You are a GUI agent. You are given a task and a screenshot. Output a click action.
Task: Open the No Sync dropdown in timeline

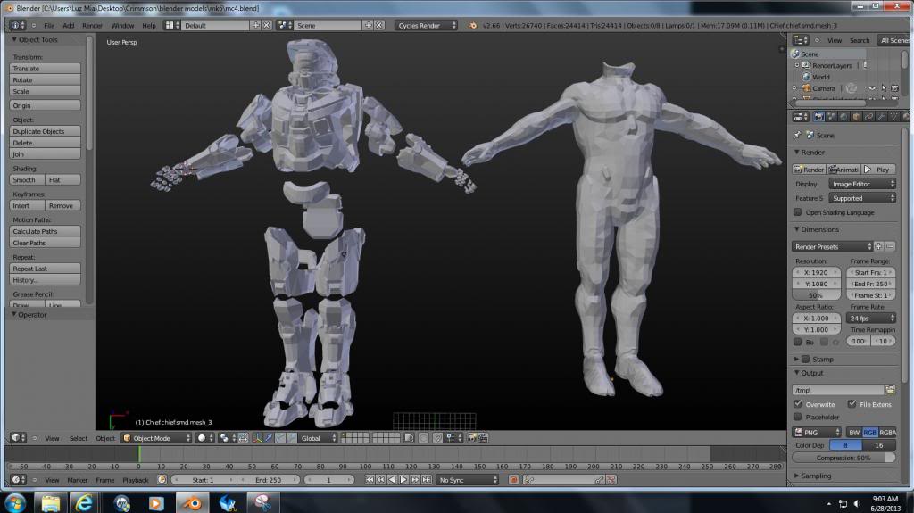click(x=468, y=480)
